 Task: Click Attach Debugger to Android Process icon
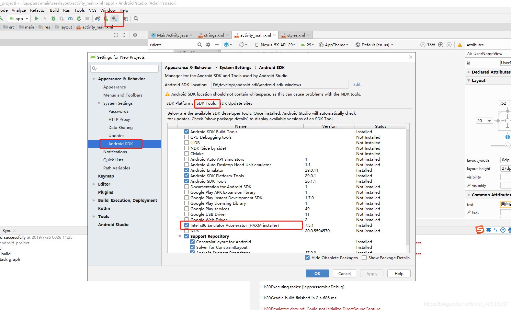[79, 18]
